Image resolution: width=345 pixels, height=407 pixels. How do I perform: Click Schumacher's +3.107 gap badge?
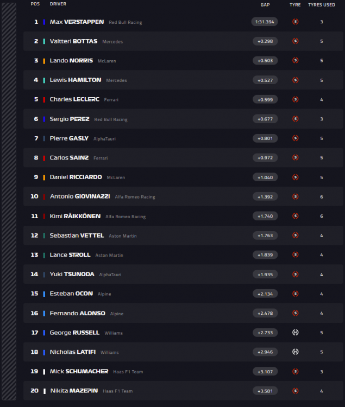265,372
